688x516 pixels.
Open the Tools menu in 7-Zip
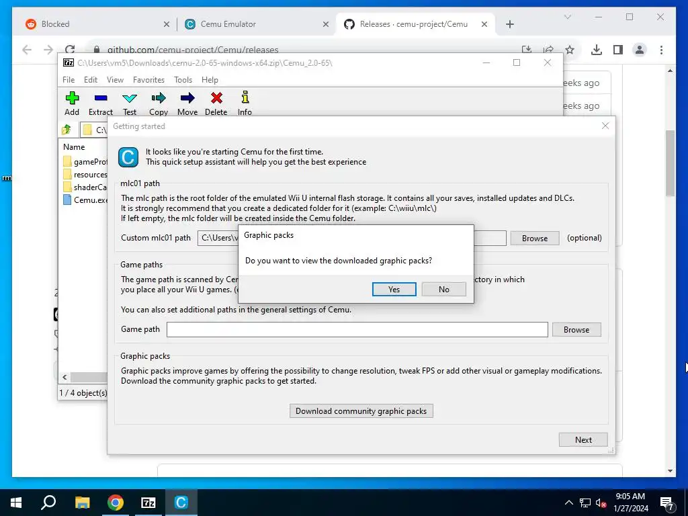(183, 80)
